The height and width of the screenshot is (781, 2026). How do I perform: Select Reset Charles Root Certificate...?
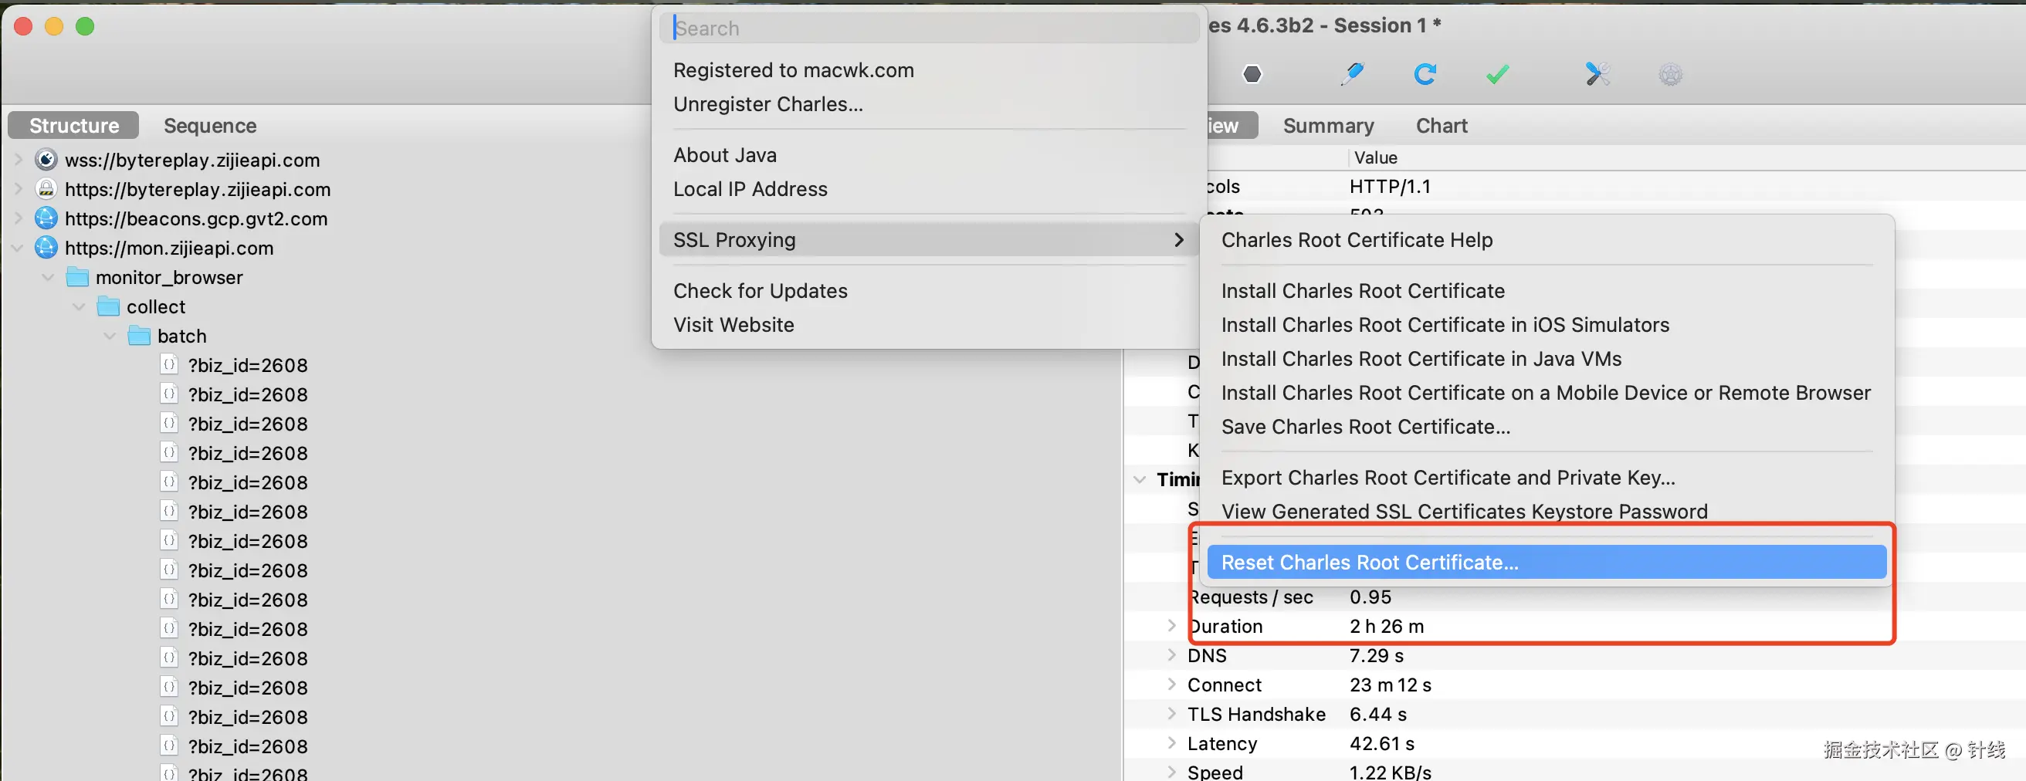[x=1547, y=563]
